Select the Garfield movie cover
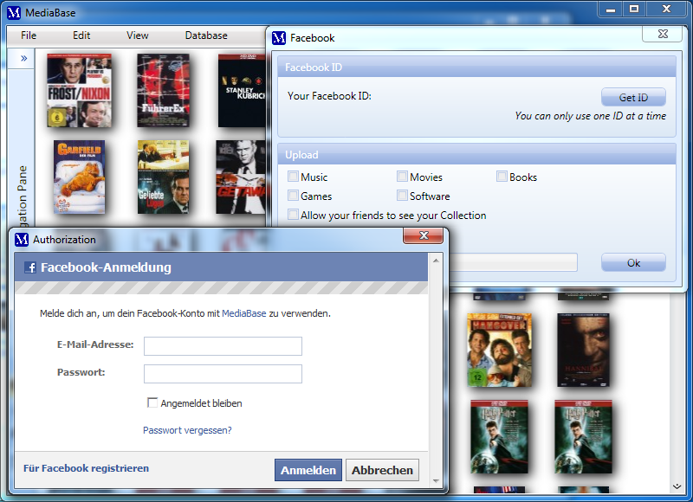This screenshot has height=502, width=693. [x=79, y=177]
